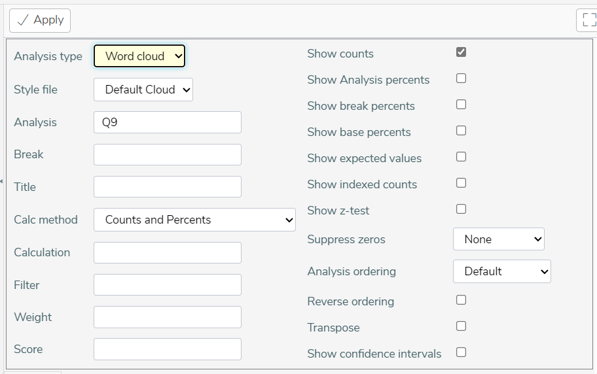Enable Reverse ordering checkbox
Viewport: 597px width, 374px height.
click(461, 300)
